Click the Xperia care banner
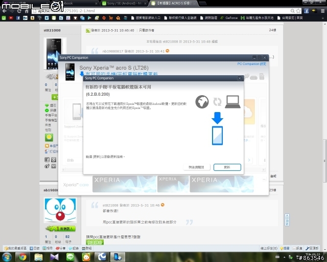The width and height of the screenshot is (327, 262). pyautogui.click(x=76, y=185)
